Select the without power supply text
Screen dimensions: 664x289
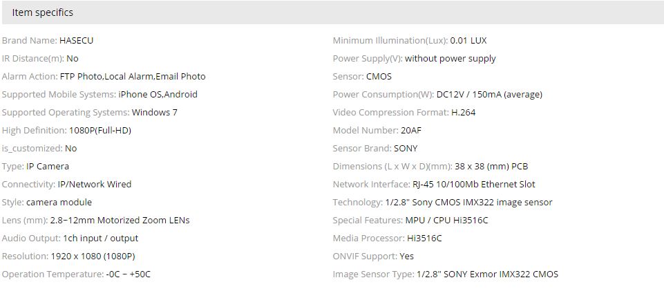pos(450,59)
